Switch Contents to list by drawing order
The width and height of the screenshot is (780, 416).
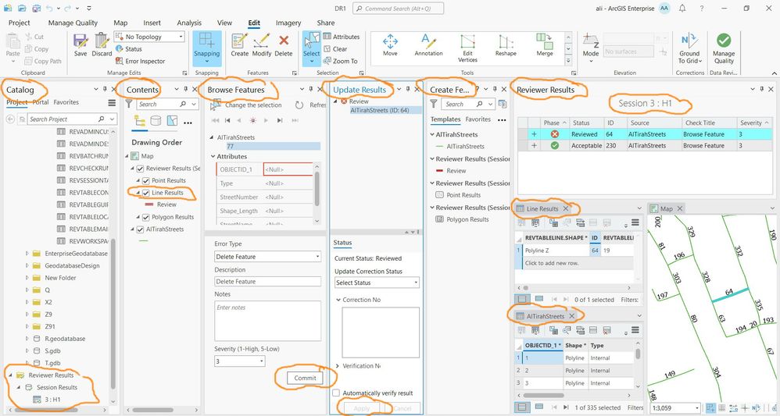pos(140,121)
